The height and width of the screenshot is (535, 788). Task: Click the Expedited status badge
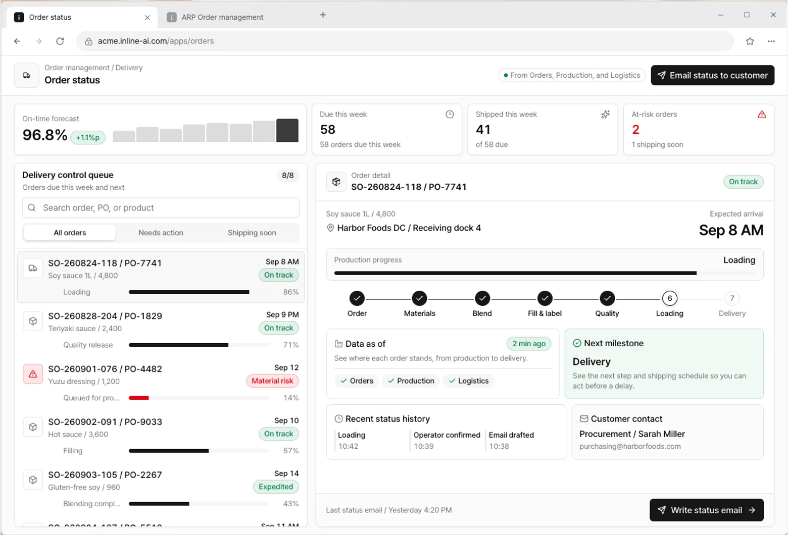(x=276, y=487)
